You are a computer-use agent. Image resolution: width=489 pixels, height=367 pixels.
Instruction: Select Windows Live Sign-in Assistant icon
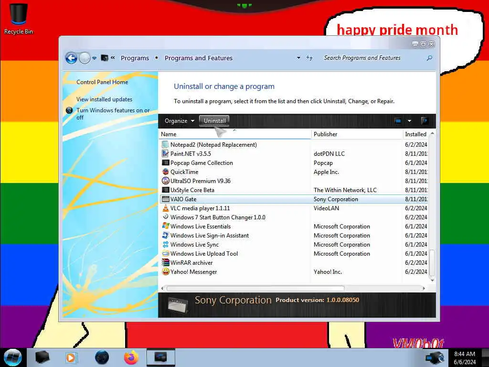[165, 235]
